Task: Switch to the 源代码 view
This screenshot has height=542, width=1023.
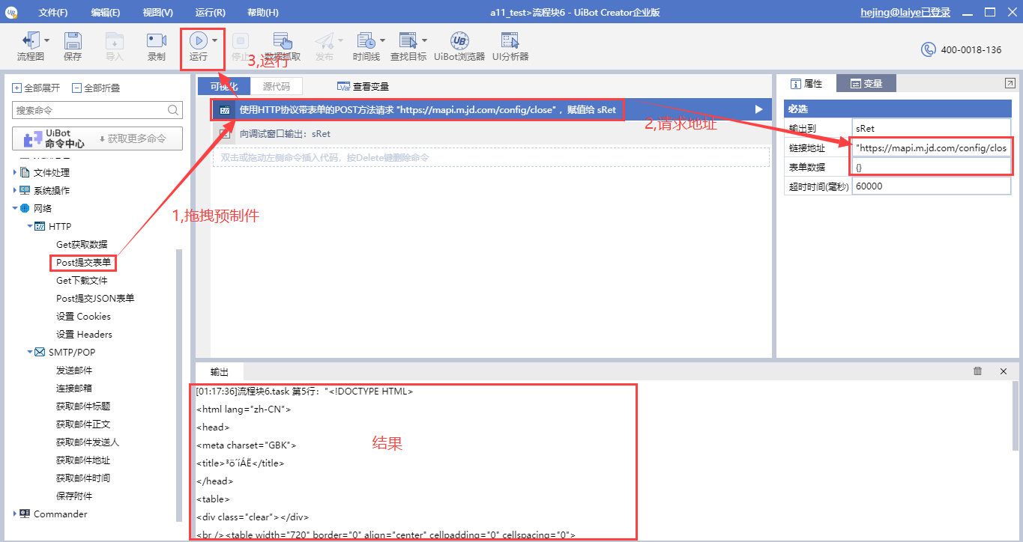Action: (276, 86)
